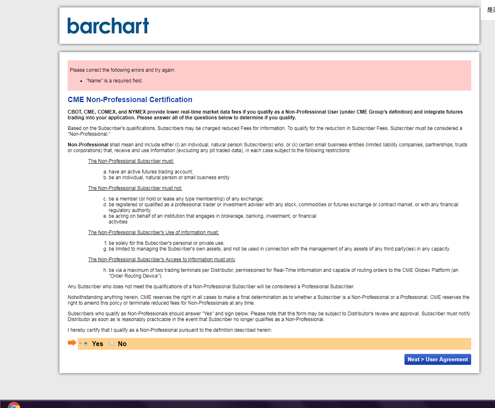Image resolution: width=495 pixels, height=408 pixels.
Task: Click the CME Non-Professional Certification heading
Action: click(x=130, y=100)
